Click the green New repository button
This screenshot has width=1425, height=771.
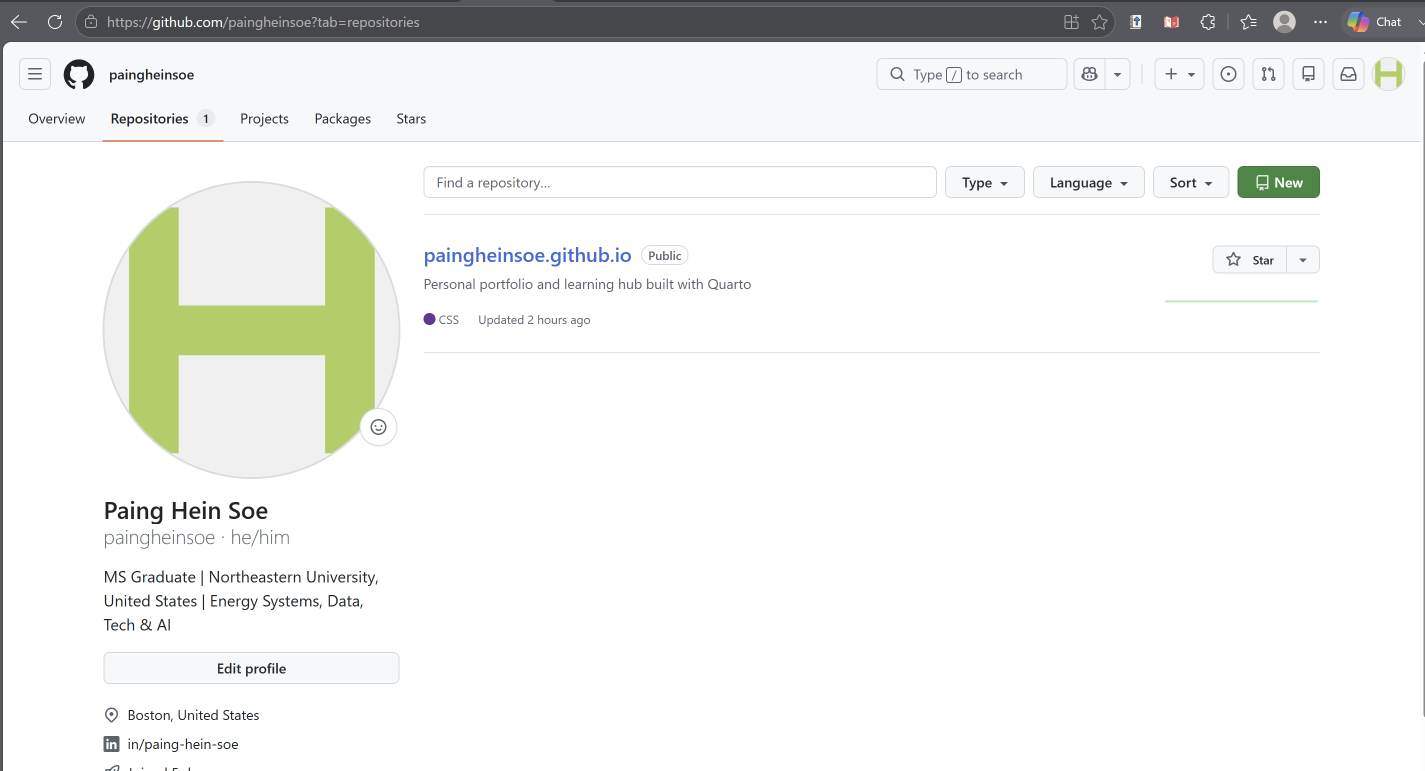[x=1278, y=182]
